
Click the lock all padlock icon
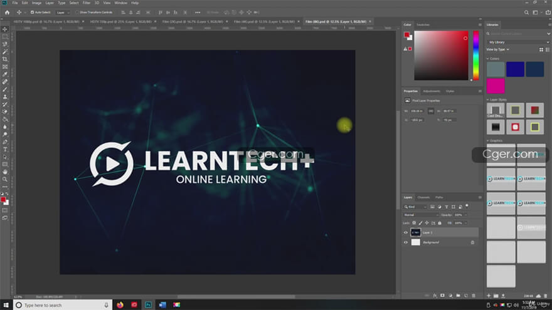[439, 223]
